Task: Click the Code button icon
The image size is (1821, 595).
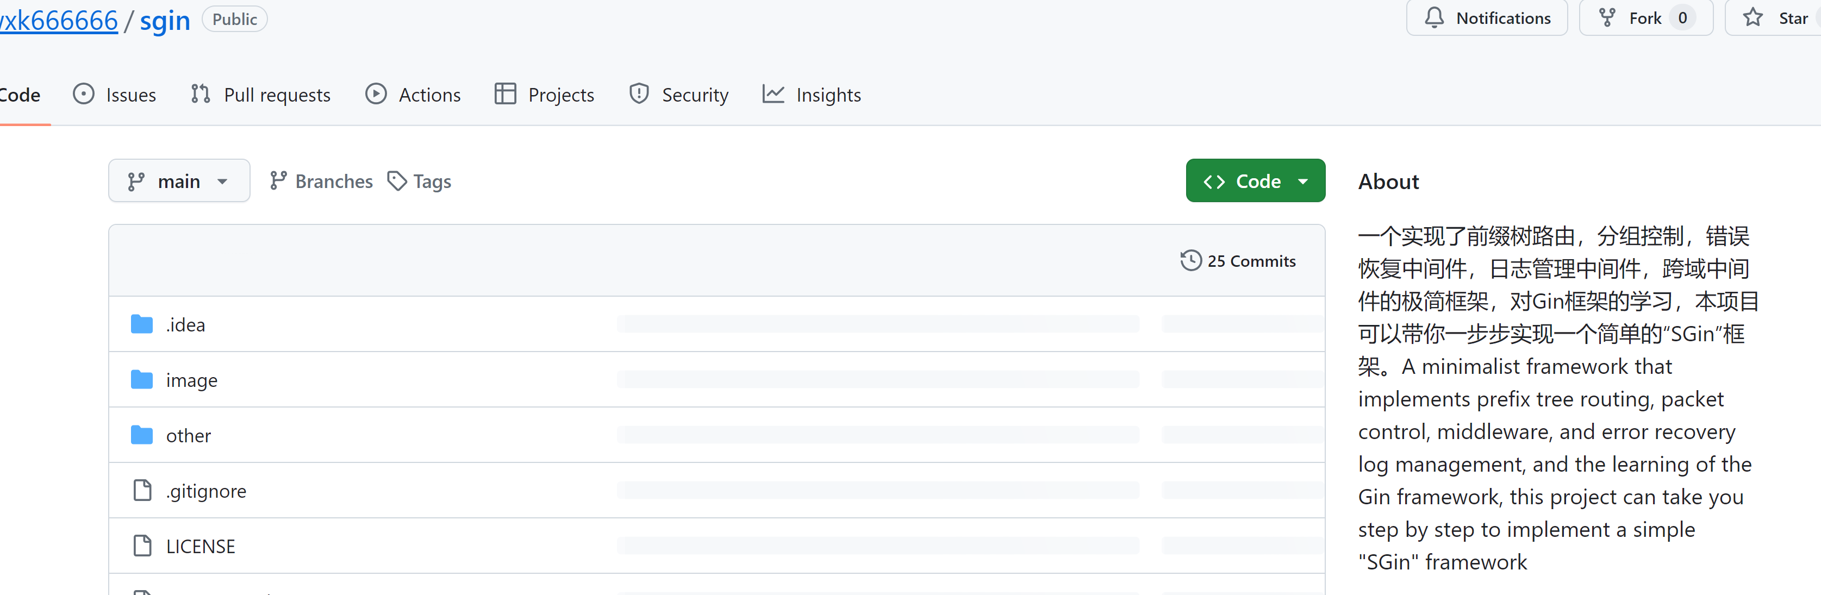Action: pyautogui.click(x=1216, y=180)
